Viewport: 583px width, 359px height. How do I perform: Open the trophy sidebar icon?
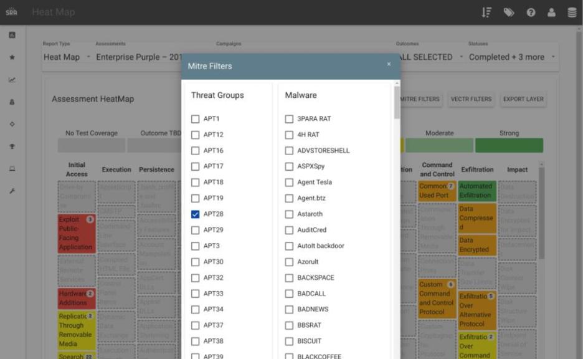(x=12, y=146)
